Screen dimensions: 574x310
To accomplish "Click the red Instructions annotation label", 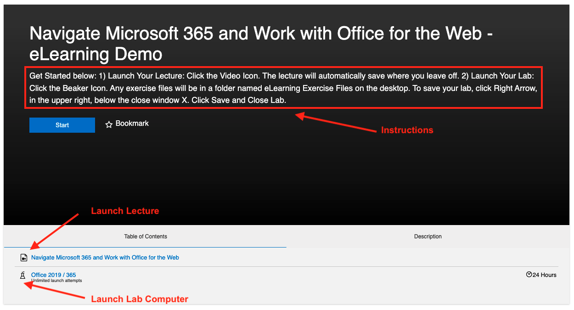I will (407, 130).
